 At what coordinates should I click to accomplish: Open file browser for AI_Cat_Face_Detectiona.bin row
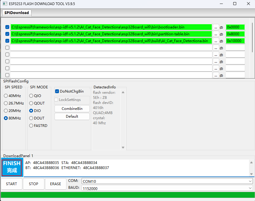(216, 41)
